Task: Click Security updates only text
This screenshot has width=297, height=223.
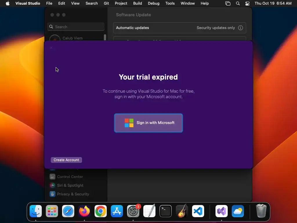Action: pos(215,28)
